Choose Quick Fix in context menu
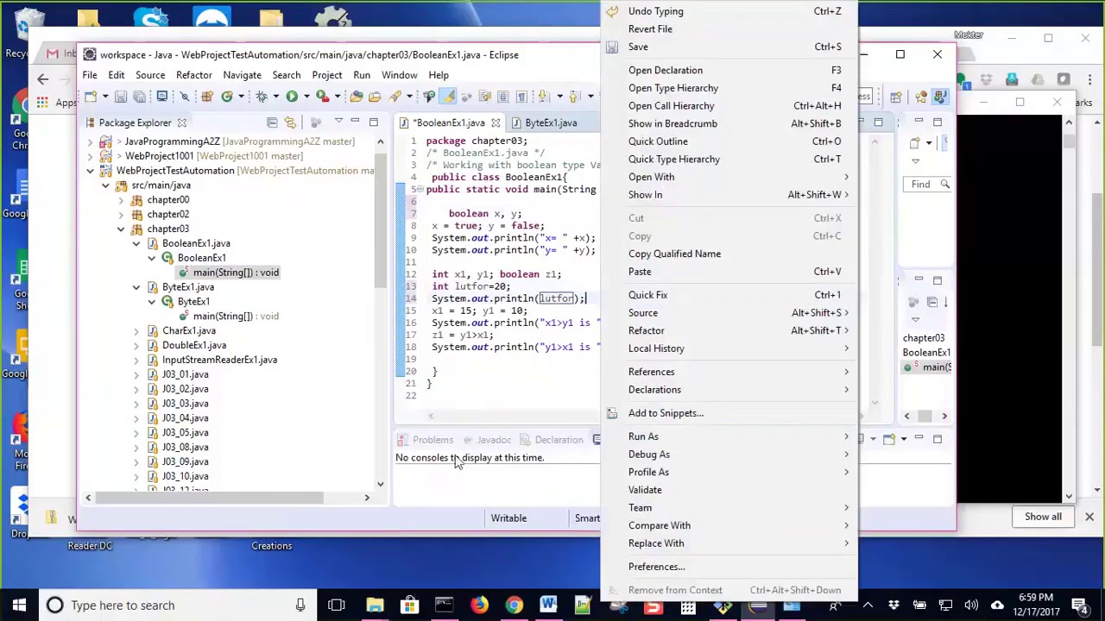 tap(729, 295)
